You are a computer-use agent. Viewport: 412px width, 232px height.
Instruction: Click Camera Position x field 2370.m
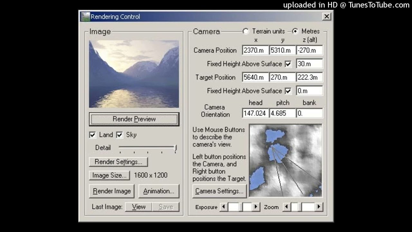(256, 50)
